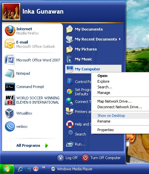Click the Set Program Defaults icon
The height and width of the screenshot is (174, 149).
click(x=70, y=92)
